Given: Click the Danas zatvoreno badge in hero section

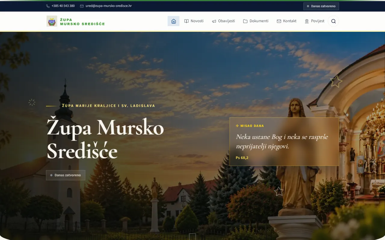Looking at the screenshot, I should pos(66,175).
